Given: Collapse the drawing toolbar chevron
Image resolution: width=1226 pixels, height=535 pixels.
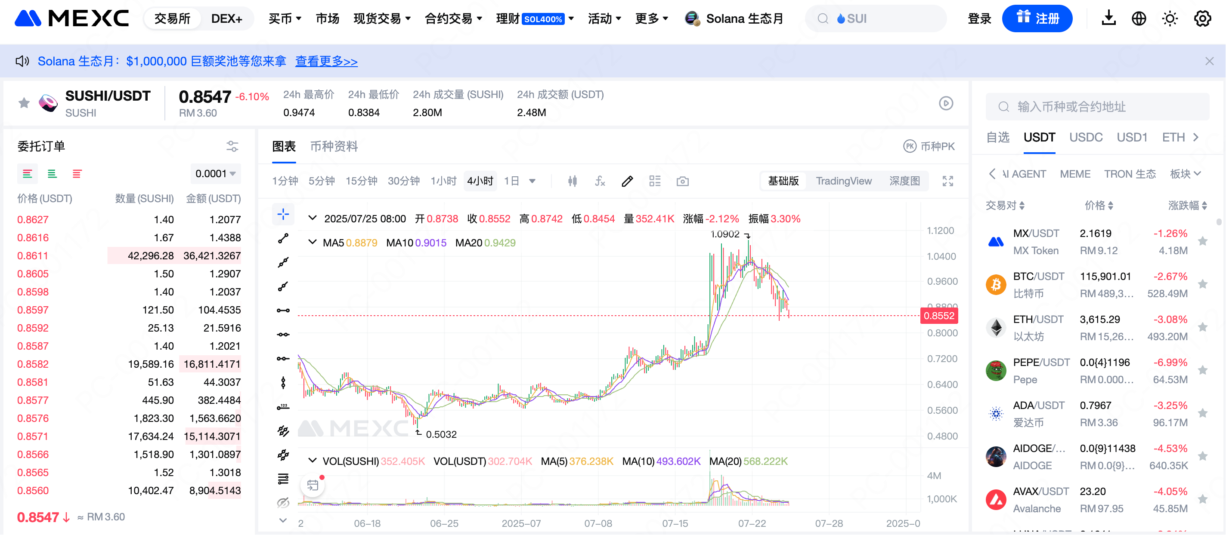Looking at the screenshot, I should click(283, 521).
